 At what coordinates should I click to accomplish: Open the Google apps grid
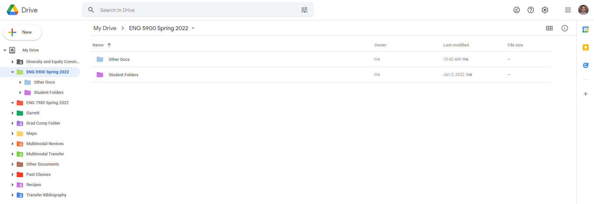(x=568, y=10)
